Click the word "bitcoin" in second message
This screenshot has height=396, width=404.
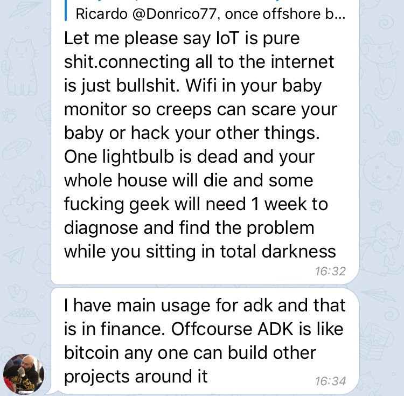tap(91, 353)
